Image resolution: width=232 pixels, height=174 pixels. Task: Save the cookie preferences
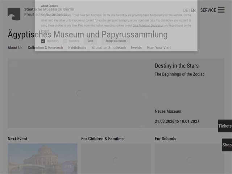[90, 41]
